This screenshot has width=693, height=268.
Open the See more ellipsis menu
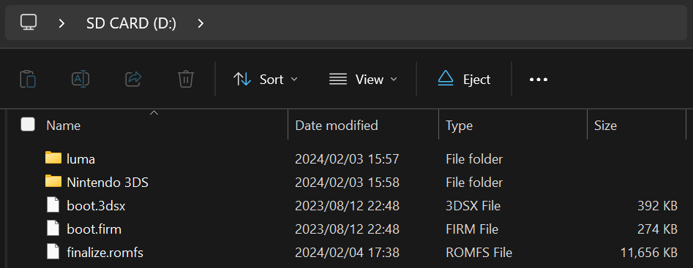[539, 80]
